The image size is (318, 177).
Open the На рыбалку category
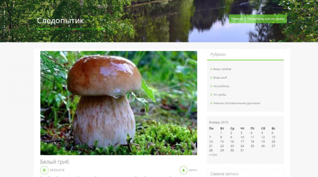click(x=221, y=86)
